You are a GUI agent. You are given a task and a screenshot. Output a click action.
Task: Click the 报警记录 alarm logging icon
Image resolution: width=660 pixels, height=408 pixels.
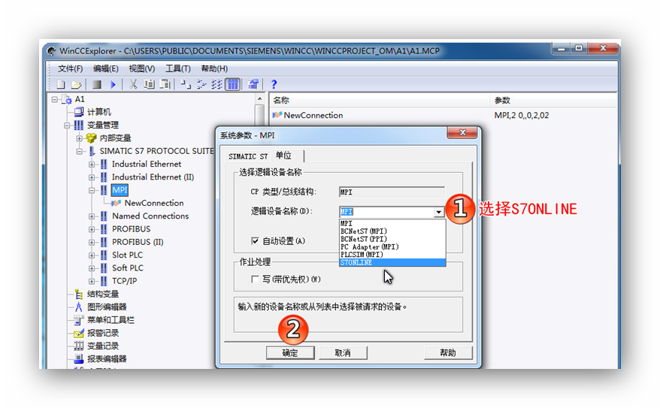pos(79,333)
